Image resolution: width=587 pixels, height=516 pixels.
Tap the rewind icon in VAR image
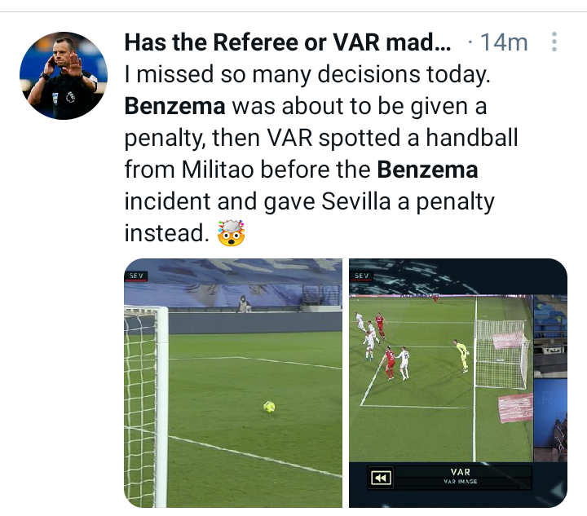pyautogui.click(x=381, y=478)
